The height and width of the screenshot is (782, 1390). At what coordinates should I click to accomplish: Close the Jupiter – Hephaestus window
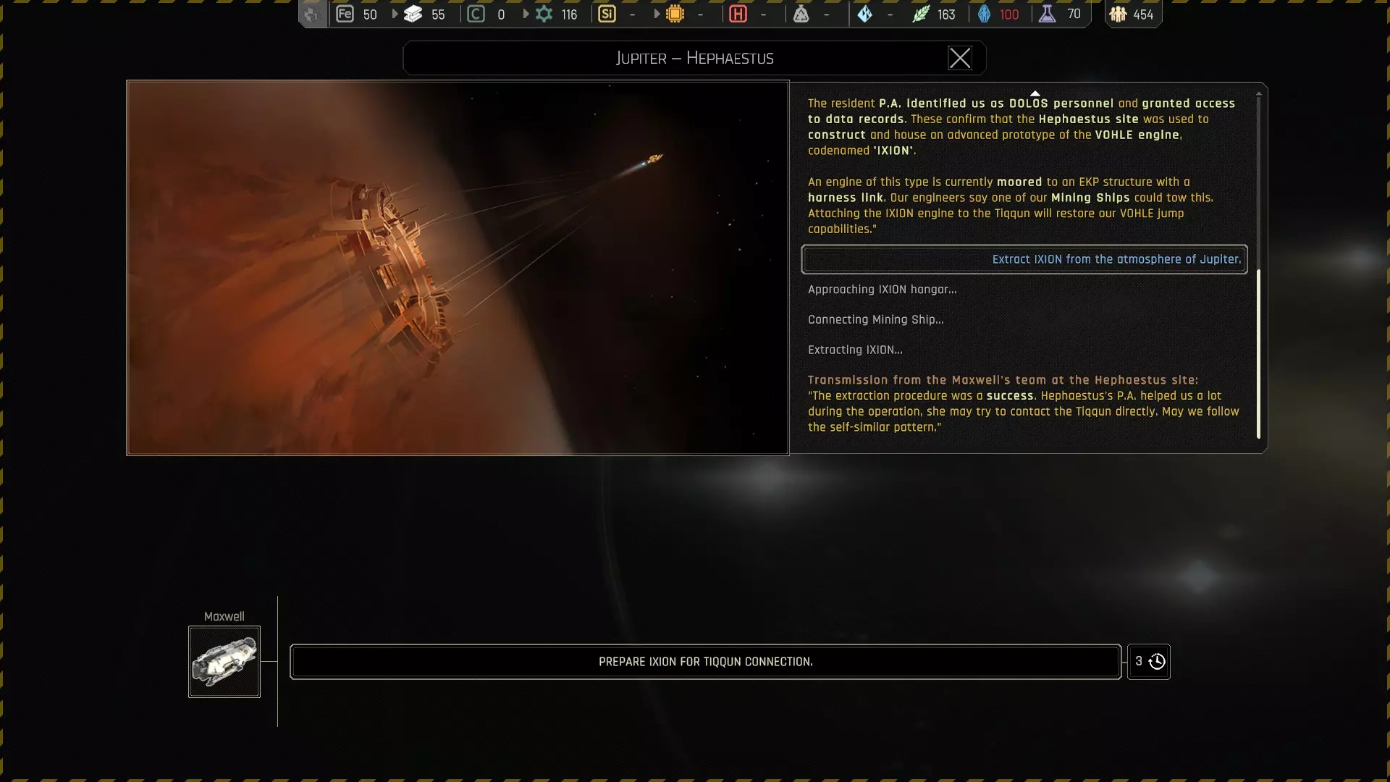coord(959,58)
